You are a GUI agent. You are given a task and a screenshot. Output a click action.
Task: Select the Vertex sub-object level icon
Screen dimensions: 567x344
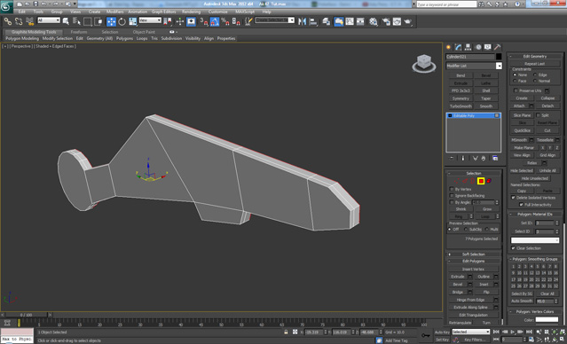tap(457, 181)
